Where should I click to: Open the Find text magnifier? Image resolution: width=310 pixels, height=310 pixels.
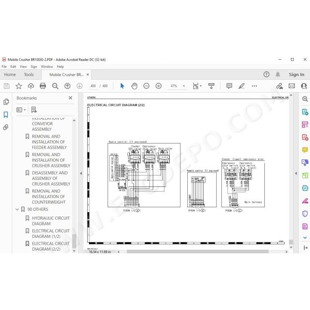[x=55, y=86]
